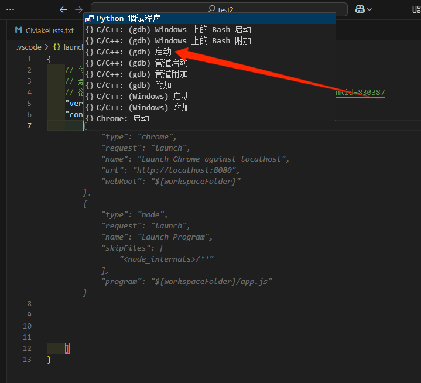Click the CMakeLists.txt tab file icon
The width and height of the screenshot is (421, 383).
click(19, 30)
